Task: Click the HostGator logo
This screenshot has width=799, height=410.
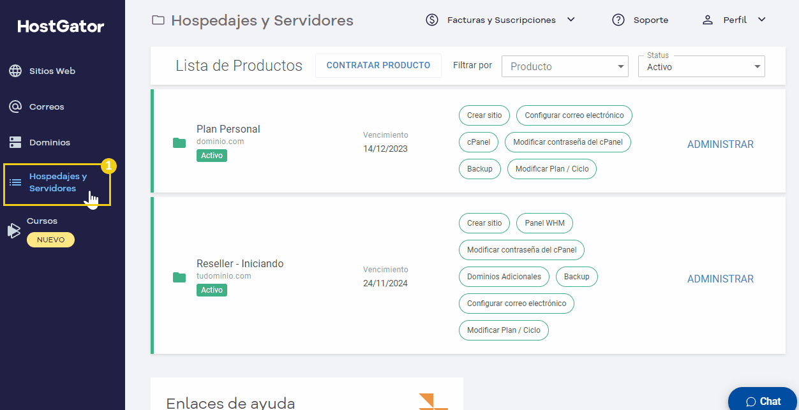Action: 61,26
